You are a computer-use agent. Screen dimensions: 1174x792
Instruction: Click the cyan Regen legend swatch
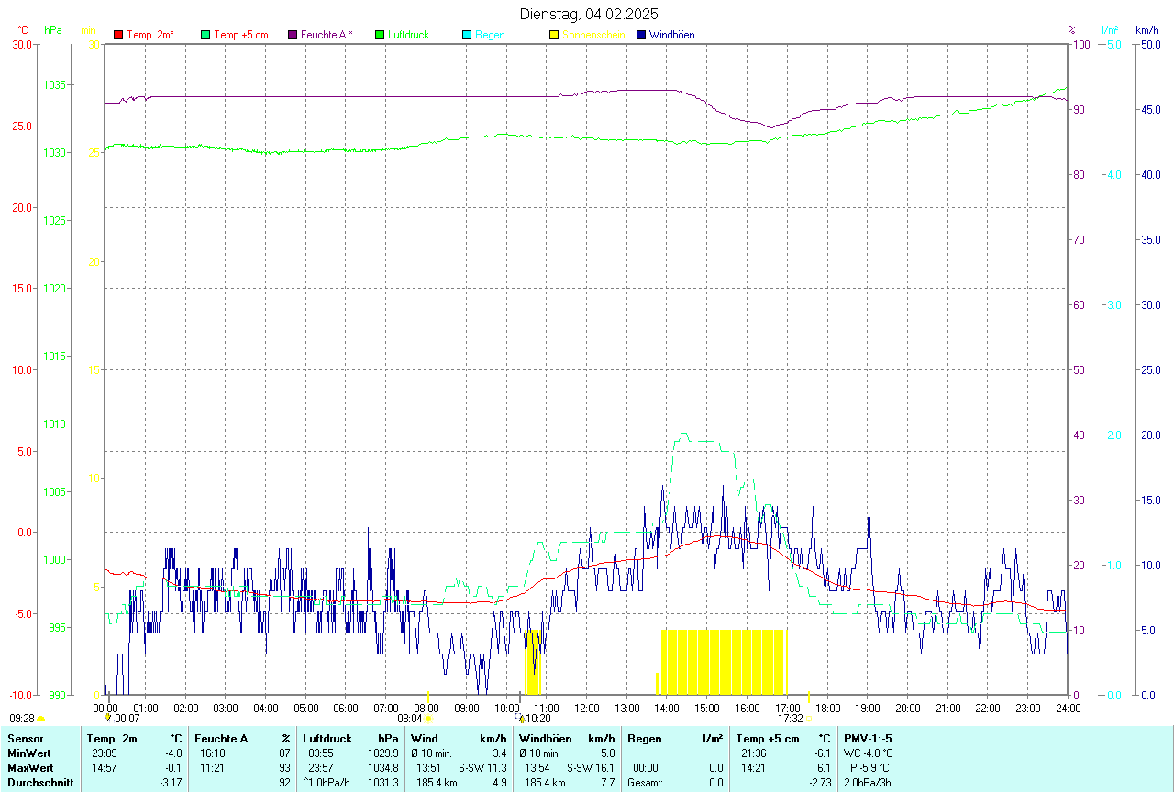click(x=467, y=35)
